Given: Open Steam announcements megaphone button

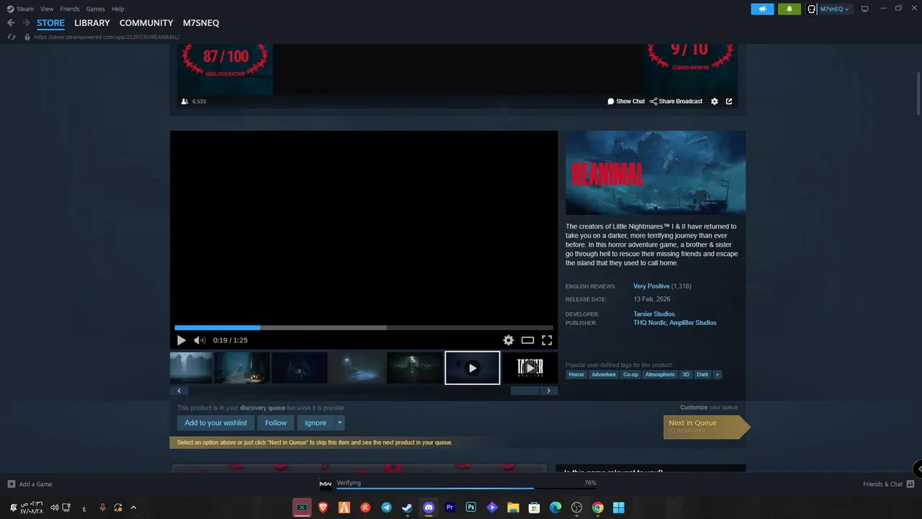Looking at the screenshot, I should [x=762, y=9].
